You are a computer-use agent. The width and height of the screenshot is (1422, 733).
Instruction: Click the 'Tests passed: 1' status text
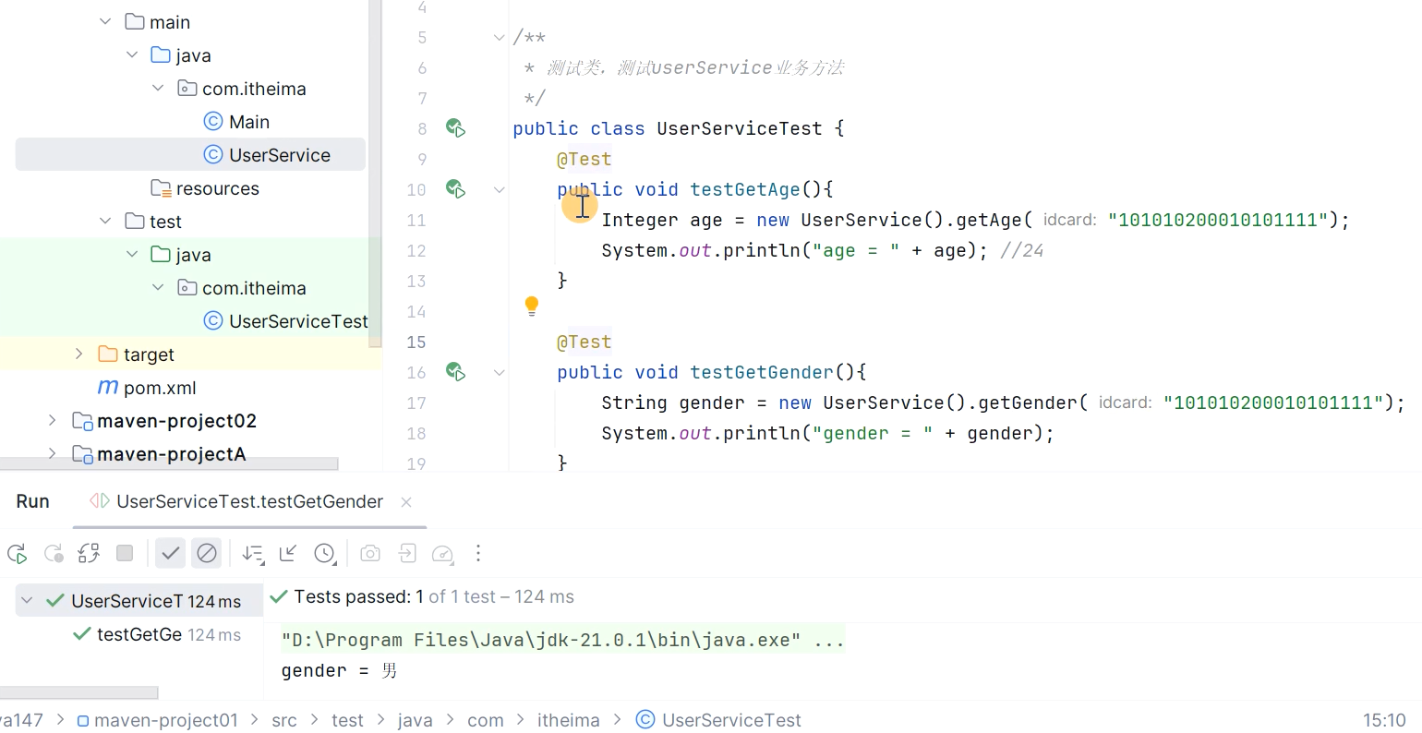tap(358, 596)
